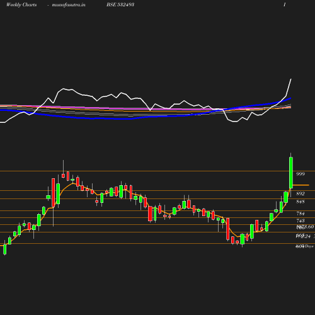Click the 784 price level label

coord(301,214)
